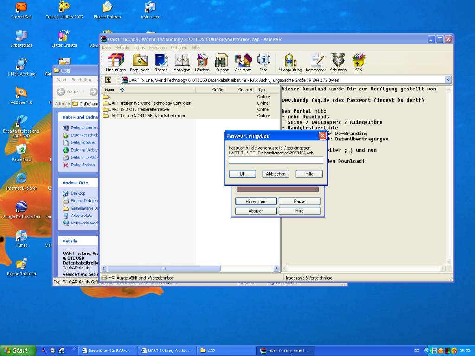The image size is (475, 356).
Task: Click the Start button on the taskbar
Action: 18,350
